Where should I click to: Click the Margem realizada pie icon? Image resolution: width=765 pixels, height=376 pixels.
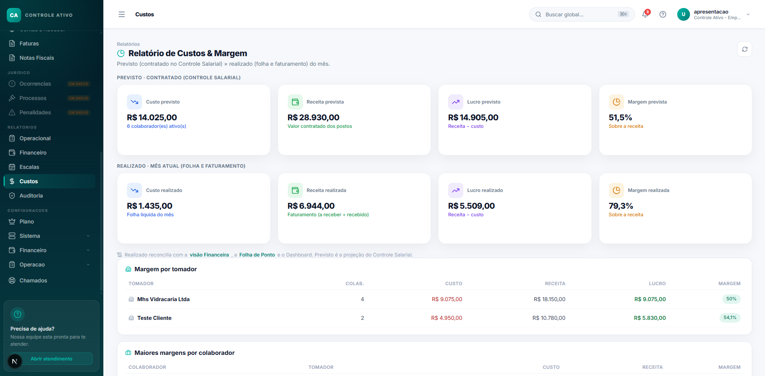coord(617,190)
